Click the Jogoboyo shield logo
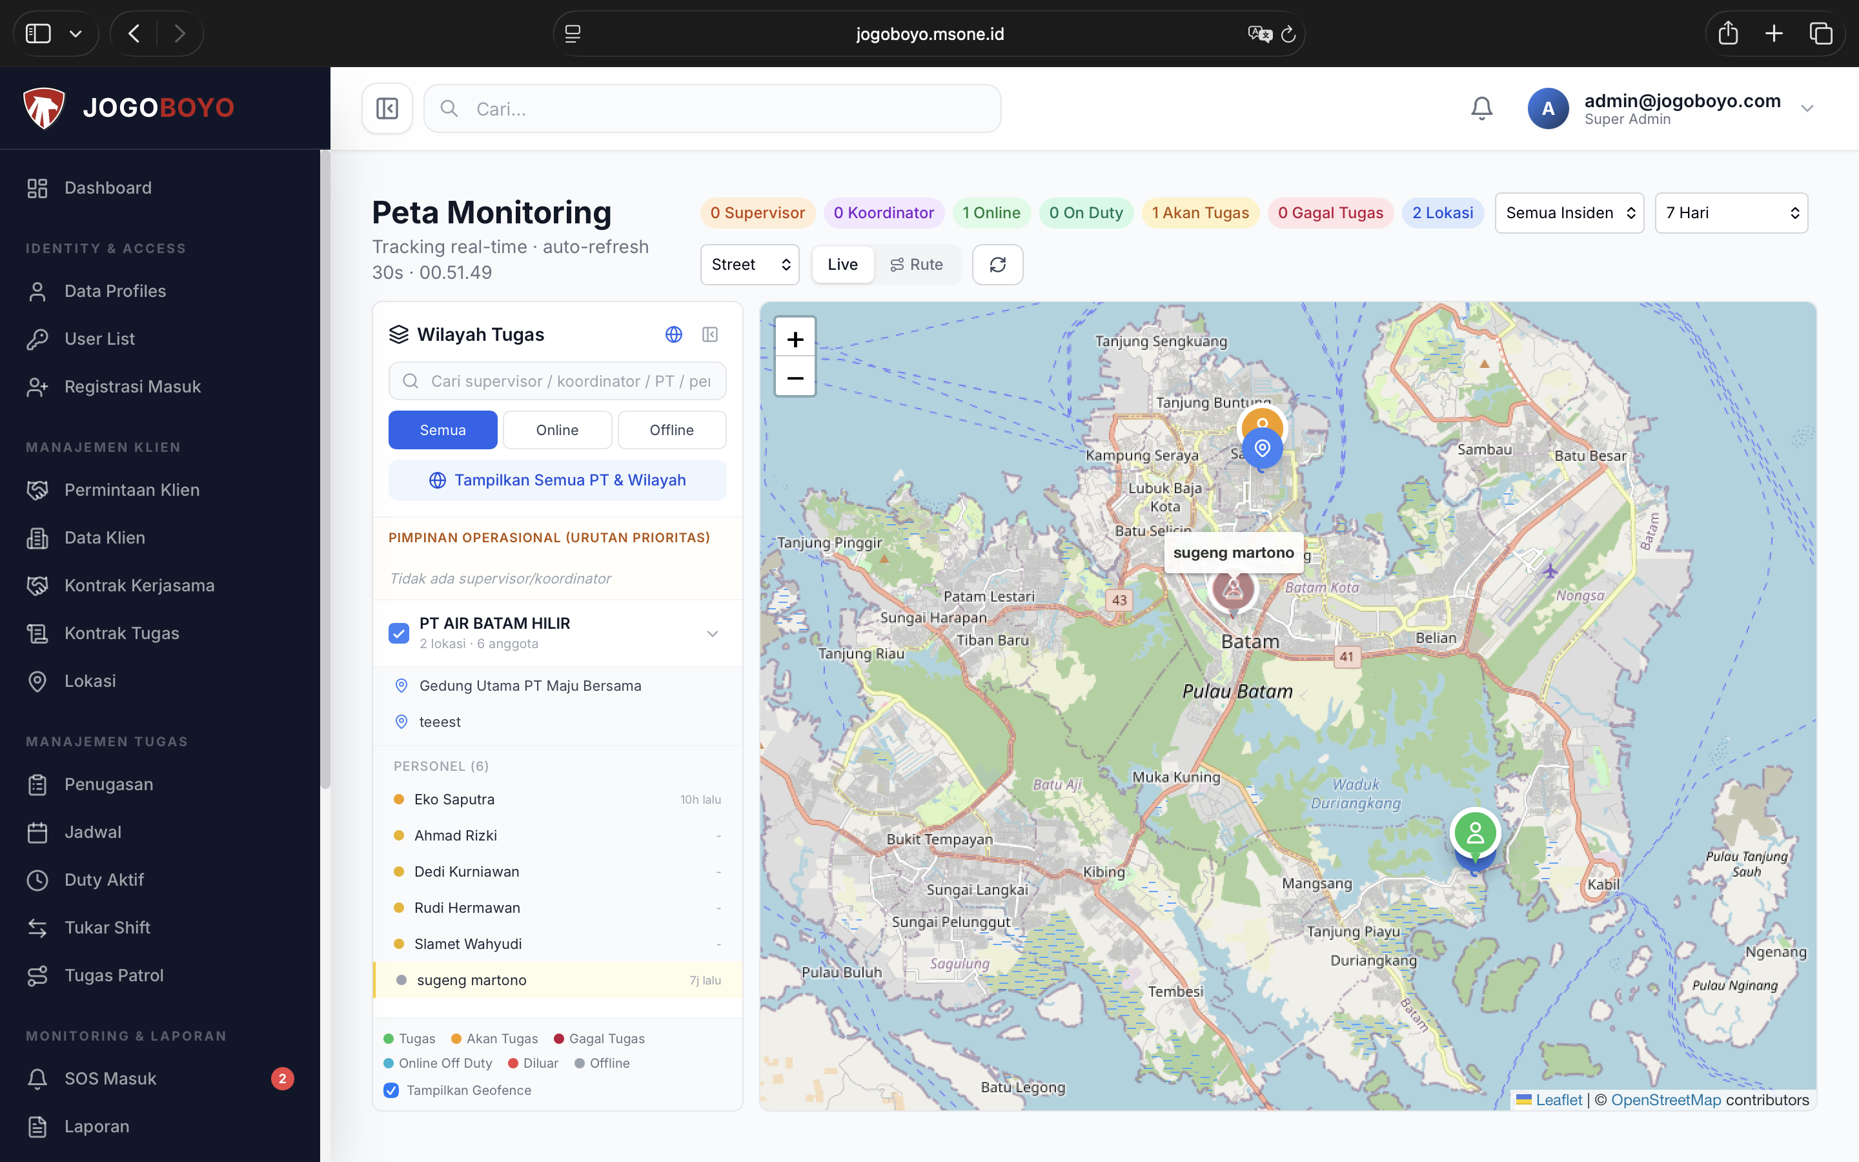Image resolution: width=1859 pixels, height=1162 pixels. [44, 108]
